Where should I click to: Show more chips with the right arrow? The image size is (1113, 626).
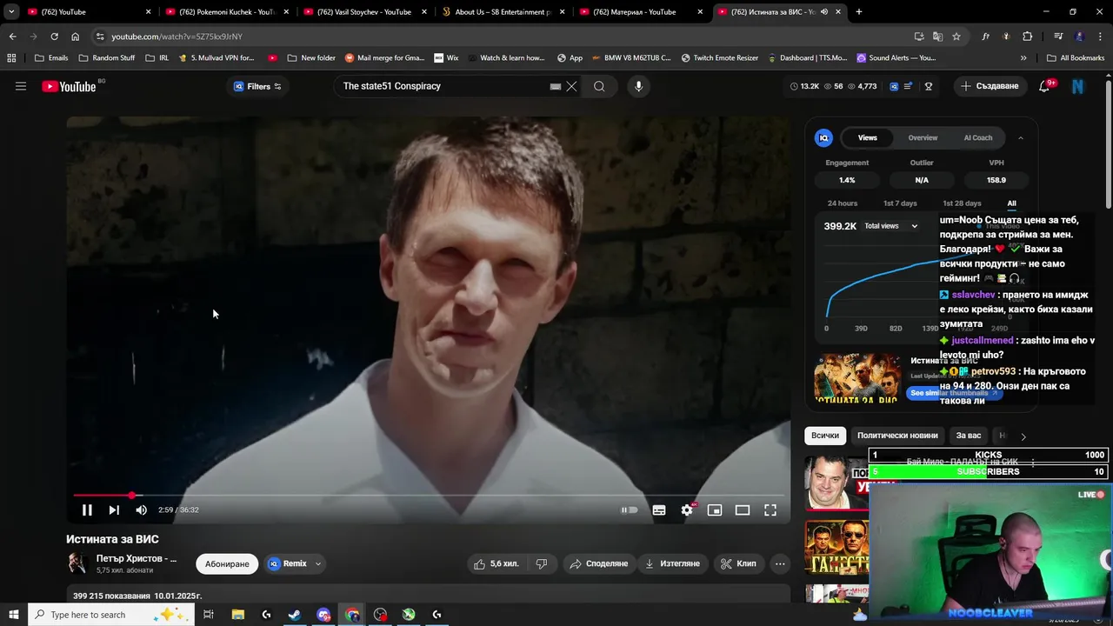coord(1023,436)
